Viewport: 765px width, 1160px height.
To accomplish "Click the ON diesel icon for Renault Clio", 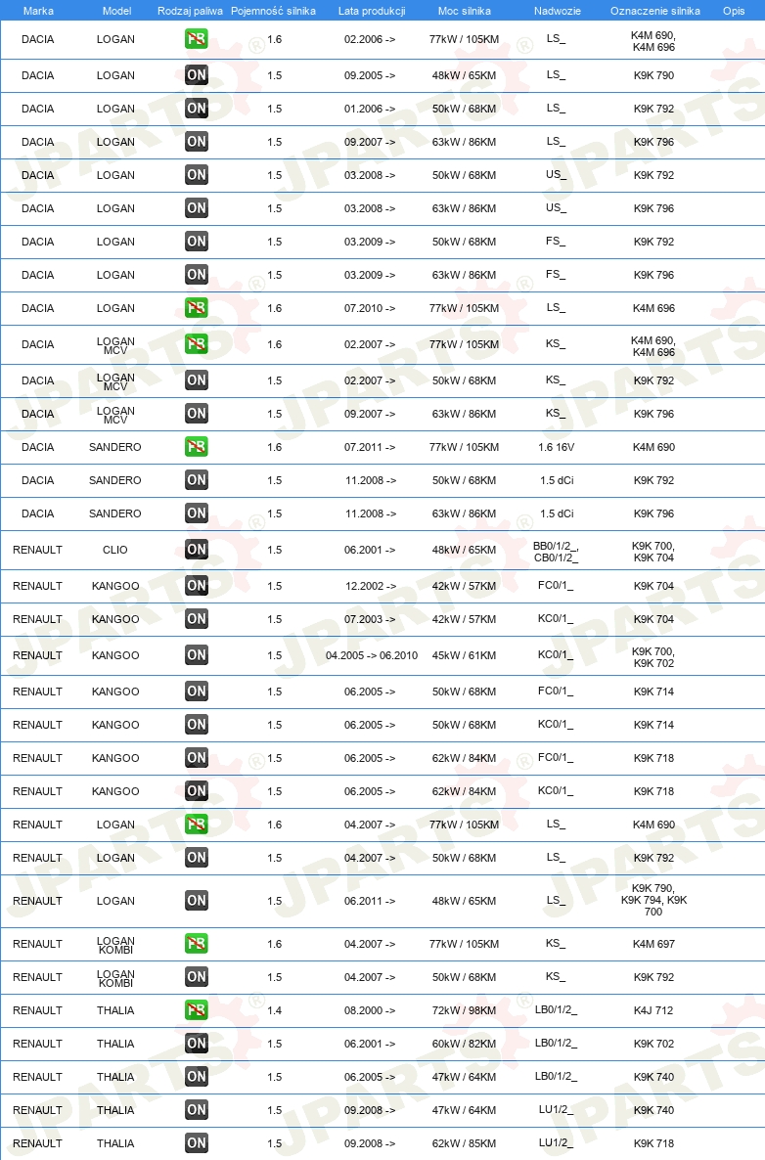I will pyautogui.click(x=196, y=550).
